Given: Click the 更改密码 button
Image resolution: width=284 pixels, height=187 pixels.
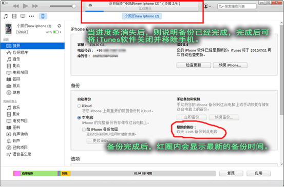Looking at the screenshot, I should (102, 141).
